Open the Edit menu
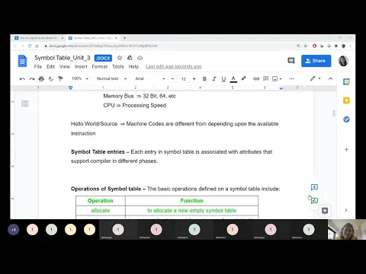The image size is (366, 274). pyautogui.click(x=50, y=66)
